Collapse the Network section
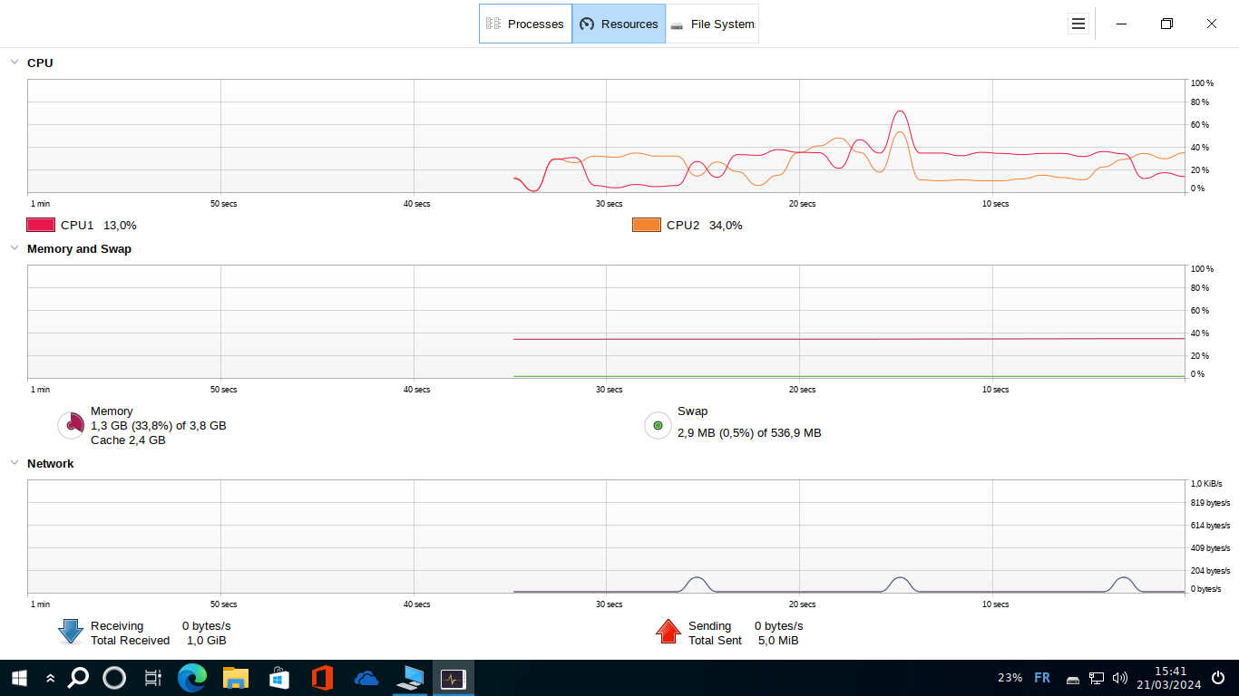The height and width of the screenshot is (696, 1239). [15, 463]
